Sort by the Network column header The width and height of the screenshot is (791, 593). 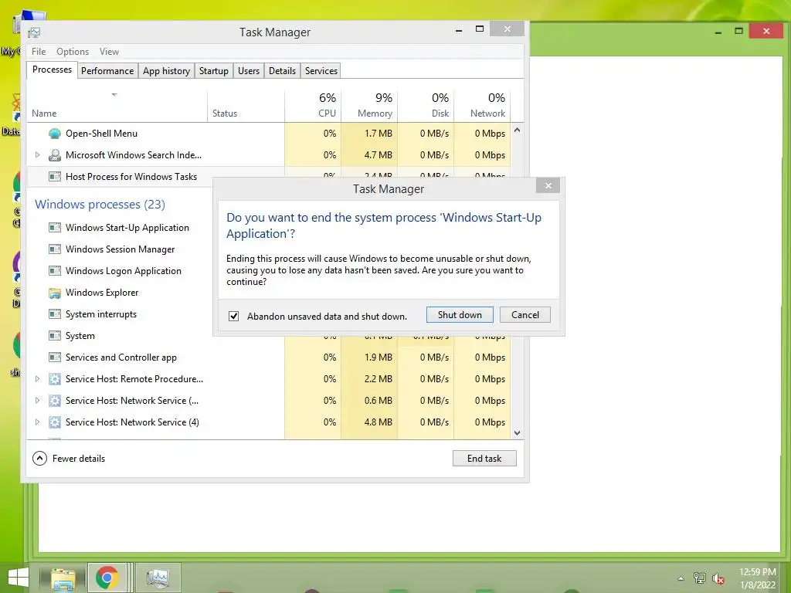tap(482, 105)
